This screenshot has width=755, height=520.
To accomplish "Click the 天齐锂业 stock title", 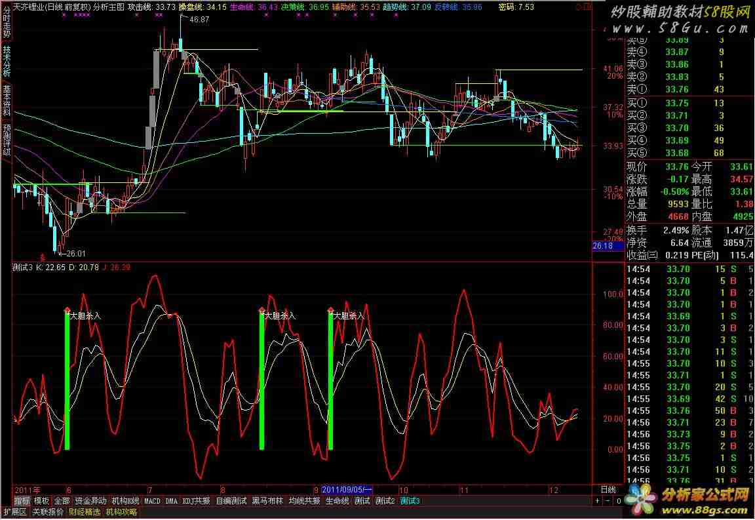I will tap(28, 7).
